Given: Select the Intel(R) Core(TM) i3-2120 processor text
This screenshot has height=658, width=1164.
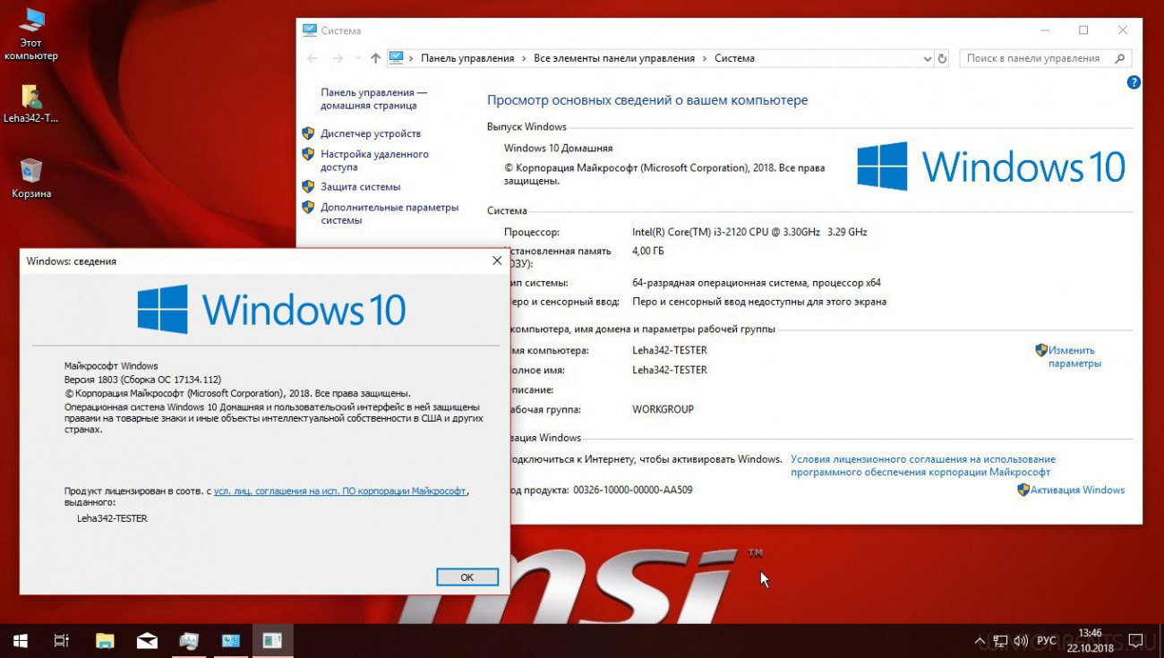Looking at the screenshot, I should click(749, 232).
